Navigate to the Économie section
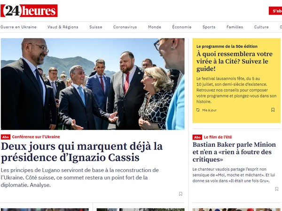The height and width of the screenshot is (211, 282). point(182,27)
